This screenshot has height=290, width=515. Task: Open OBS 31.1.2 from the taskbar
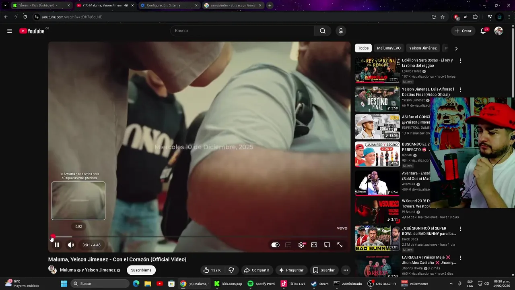tap(382, 284)
